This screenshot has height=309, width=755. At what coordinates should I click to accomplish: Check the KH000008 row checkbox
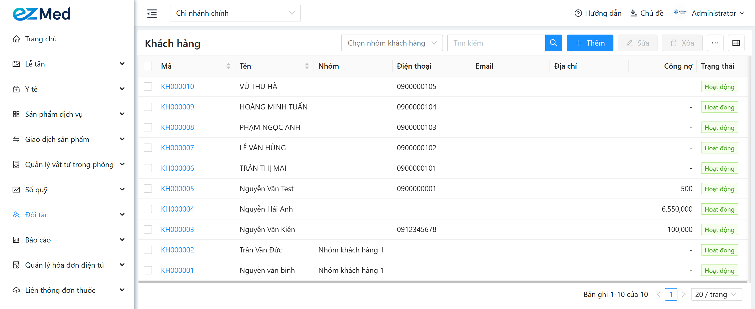tap(148, 128)
